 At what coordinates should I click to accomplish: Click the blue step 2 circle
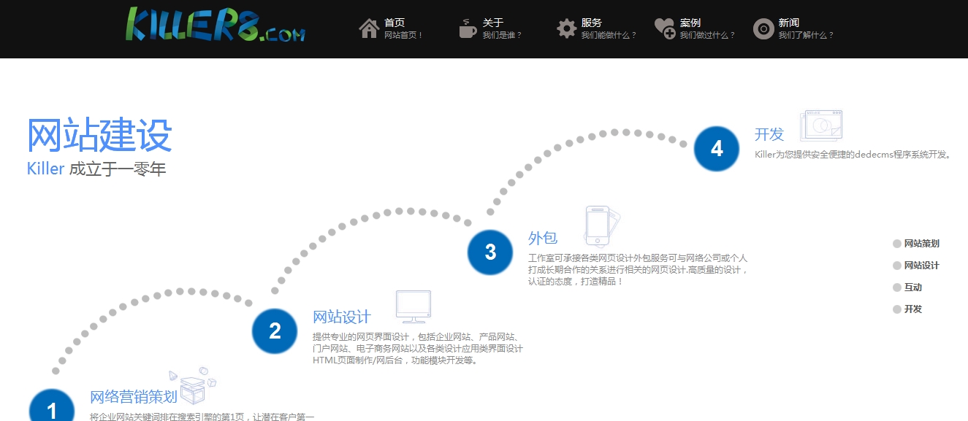(x=275, y=331)
